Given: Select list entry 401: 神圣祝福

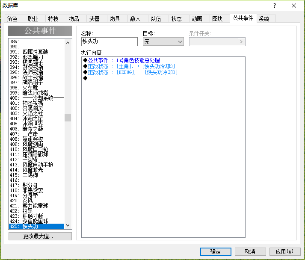Looking at the screenshot, I should click(x=36, y=103).
